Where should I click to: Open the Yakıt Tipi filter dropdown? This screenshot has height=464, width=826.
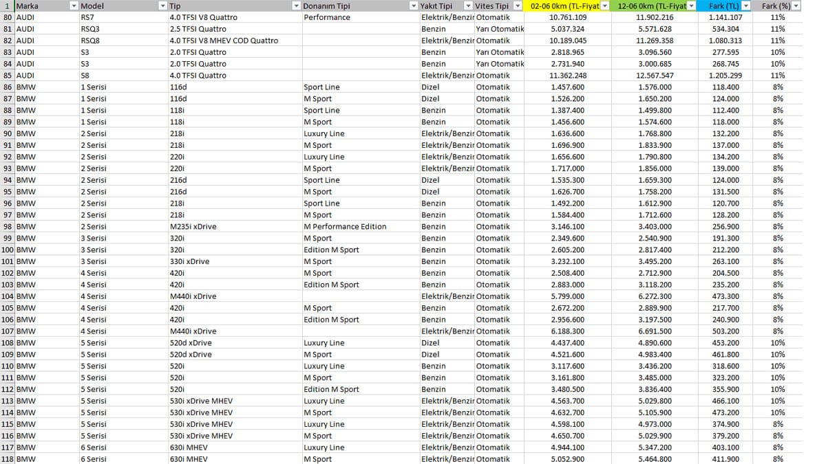469,6
